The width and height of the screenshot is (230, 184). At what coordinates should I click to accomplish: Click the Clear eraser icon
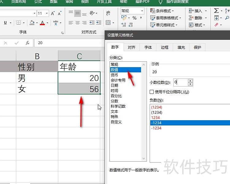point(217,25)
